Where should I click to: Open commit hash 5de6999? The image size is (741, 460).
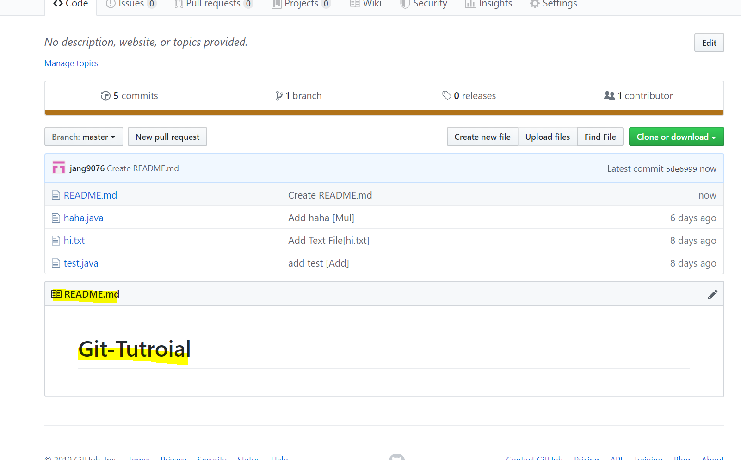coord(681,169)
